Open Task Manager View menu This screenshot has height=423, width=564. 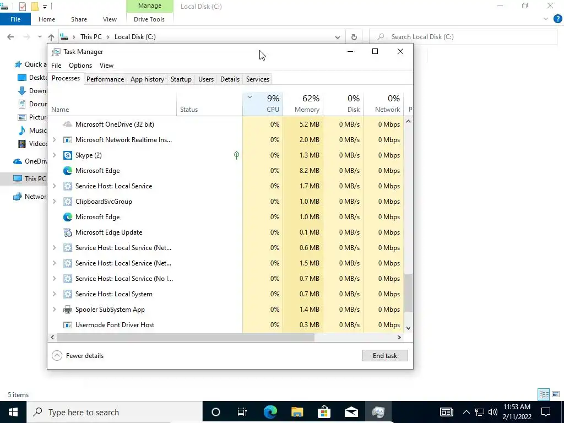(106, 66)
